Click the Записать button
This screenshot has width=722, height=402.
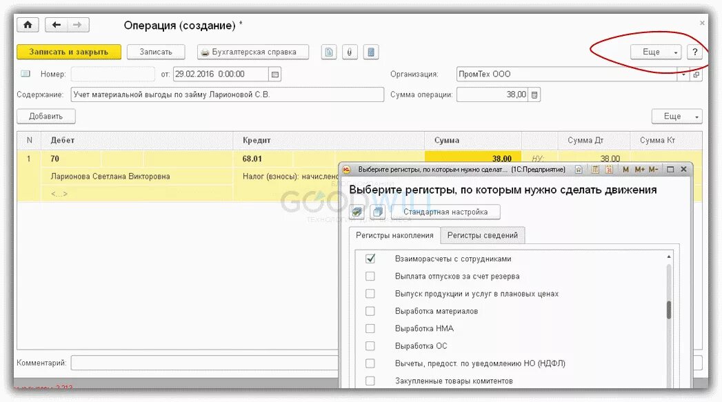pos(156,52)
